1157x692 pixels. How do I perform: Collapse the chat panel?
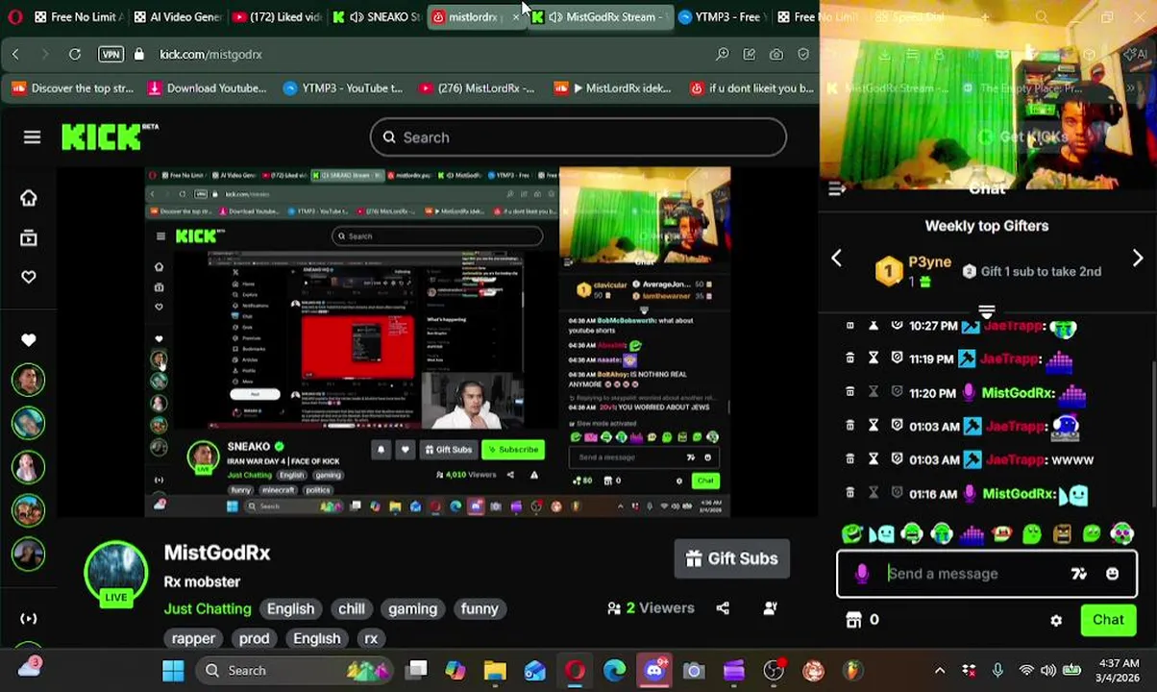[x=837, y=189]
